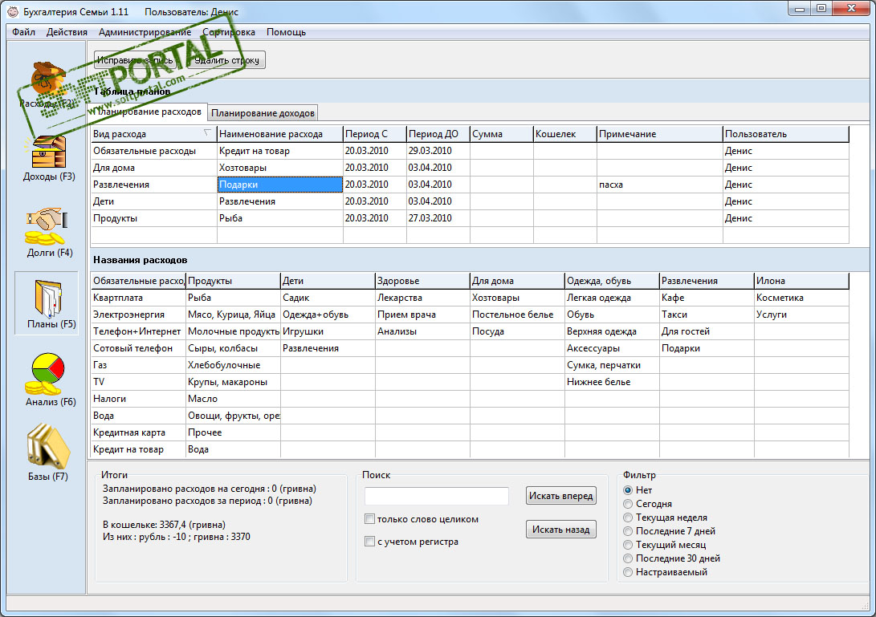876x617 pixels.
Task: Open the Анализ (F6) pie chart icon
Action: (47, 374)
